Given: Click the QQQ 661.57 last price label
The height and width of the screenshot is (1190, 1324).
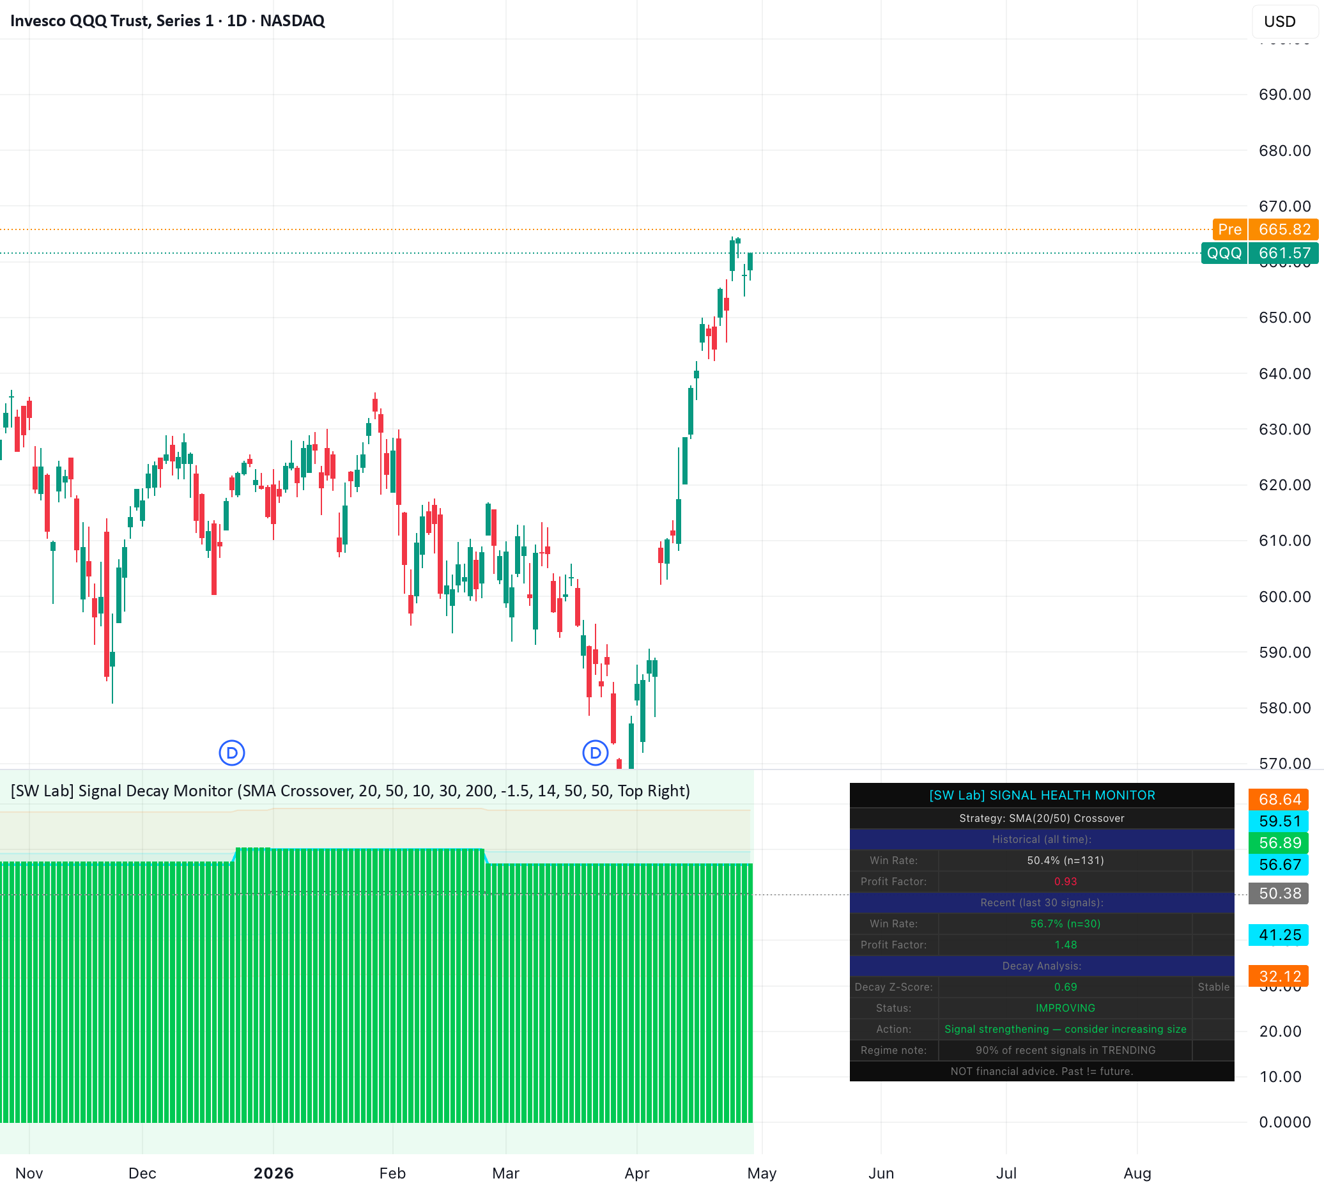Looking at the screenshot, I should tap(1259, 253).
